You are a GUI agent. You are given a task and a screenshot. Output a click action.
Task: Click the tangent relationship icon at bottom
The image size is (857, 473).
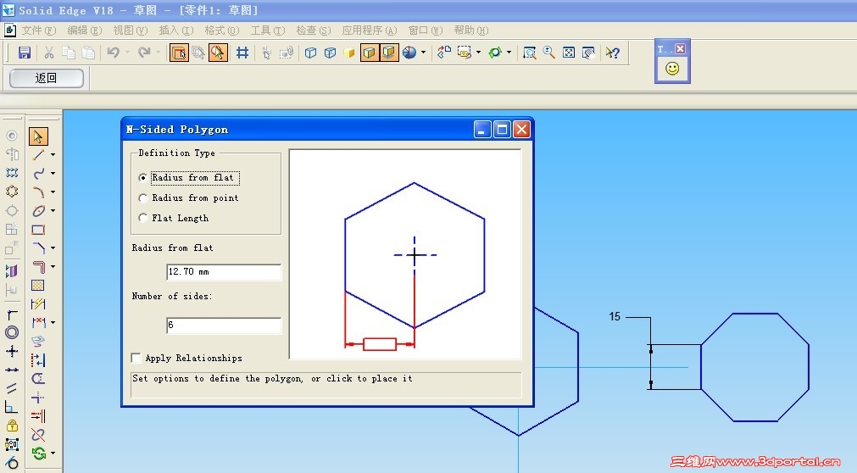tap(12, 463)
